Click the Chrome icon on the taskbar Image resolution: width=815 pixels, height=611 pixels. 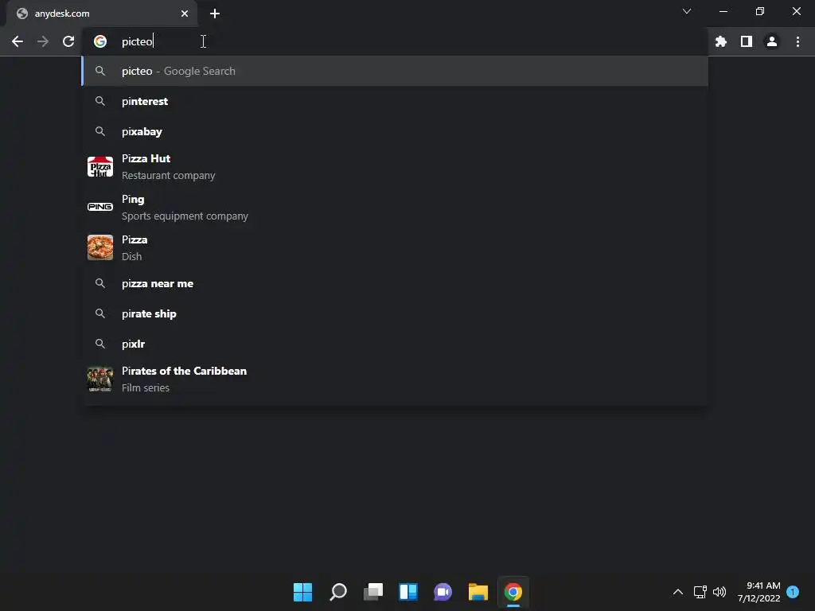click(x=513, y=592)
